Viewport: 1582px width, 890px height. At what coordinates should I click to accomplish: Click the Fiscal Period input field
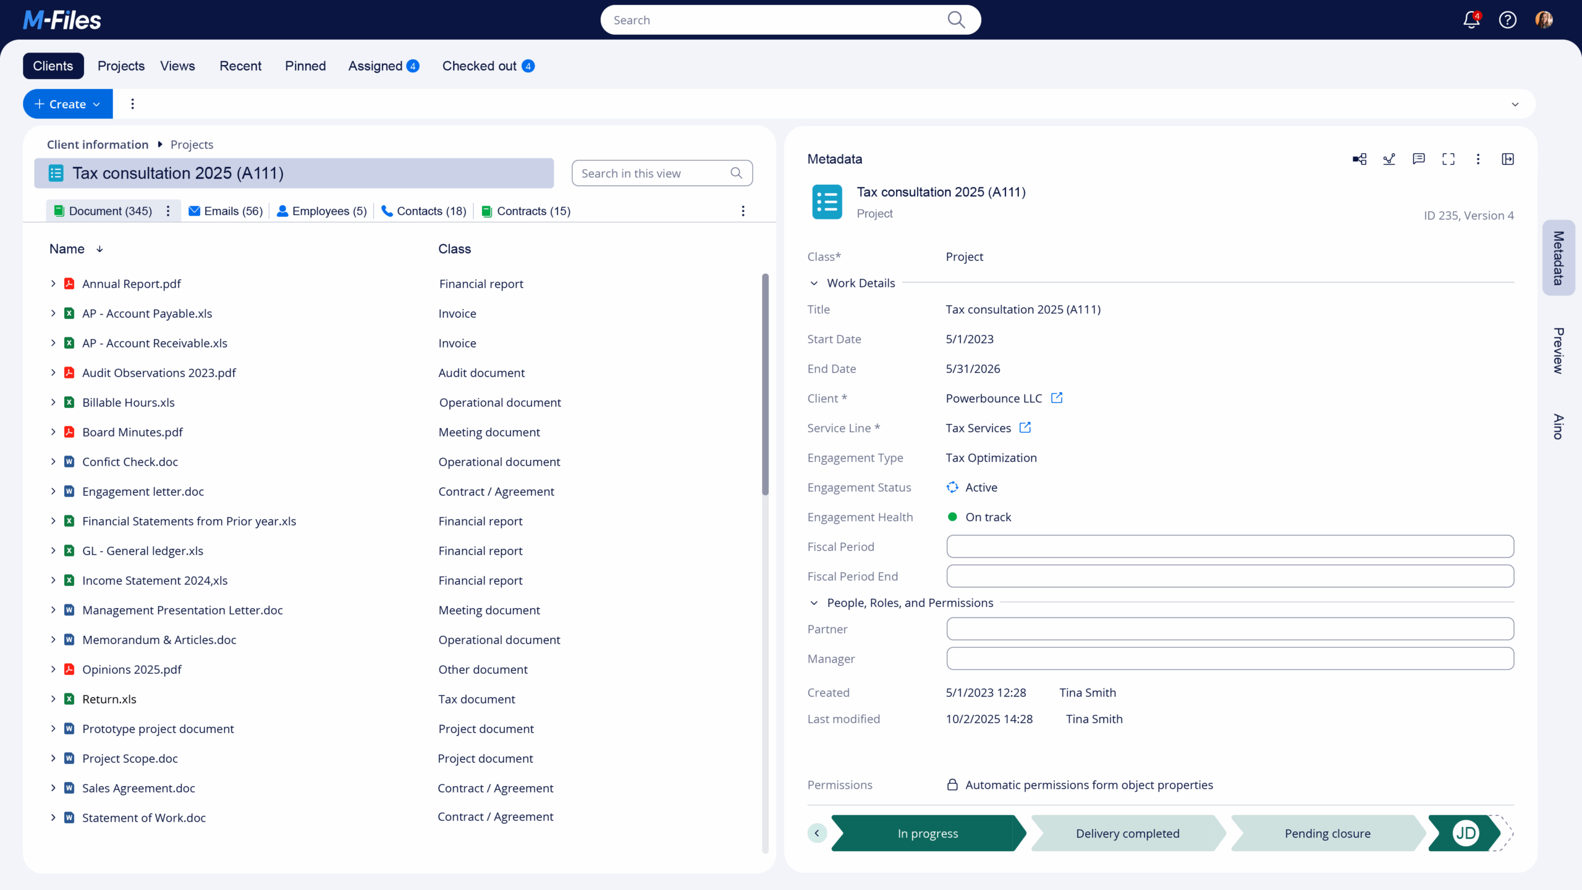click(x=1230, y=546)
